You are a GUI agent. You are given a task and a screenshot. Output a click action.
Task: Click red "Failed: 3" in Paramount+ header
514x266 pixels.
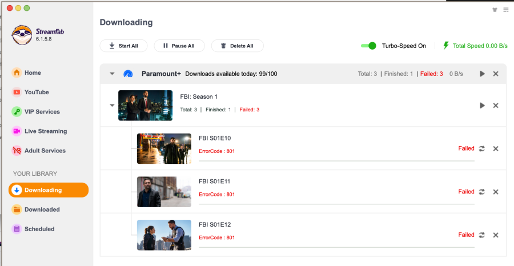click(x=431, y=74)
